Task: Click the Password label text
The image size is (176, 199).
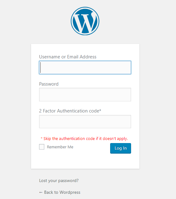Action: (49, 84)
